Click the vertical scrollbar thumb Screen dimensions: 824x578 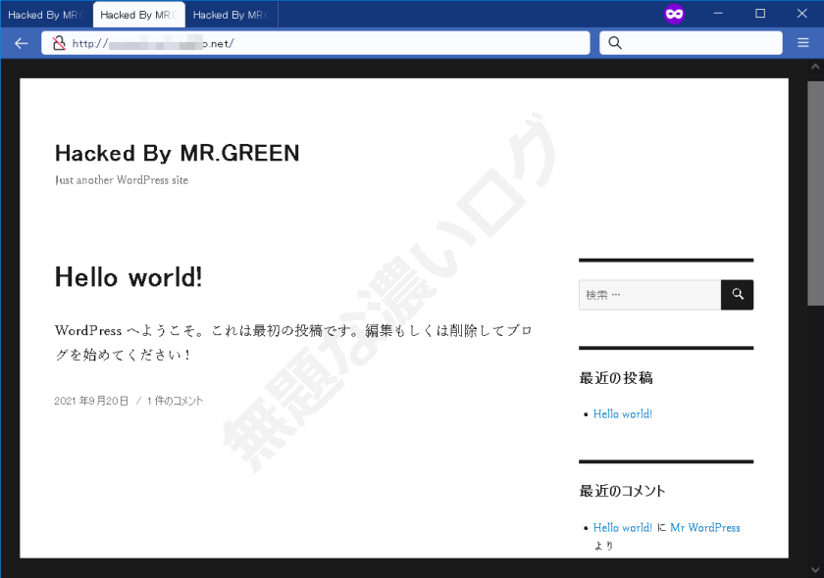coord(815,193)
